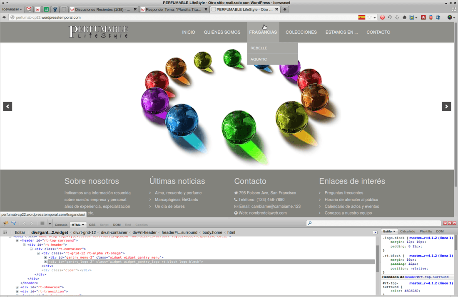The image size is (458, 297).
Task: Expand the div#rt-transition node
Action: point(17,292)
